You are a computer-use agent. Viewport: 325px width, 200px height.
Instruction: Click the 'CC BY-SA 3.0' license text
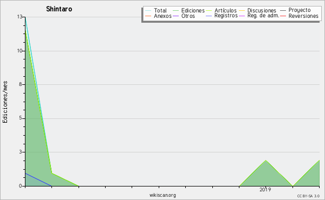pos(308,196)
